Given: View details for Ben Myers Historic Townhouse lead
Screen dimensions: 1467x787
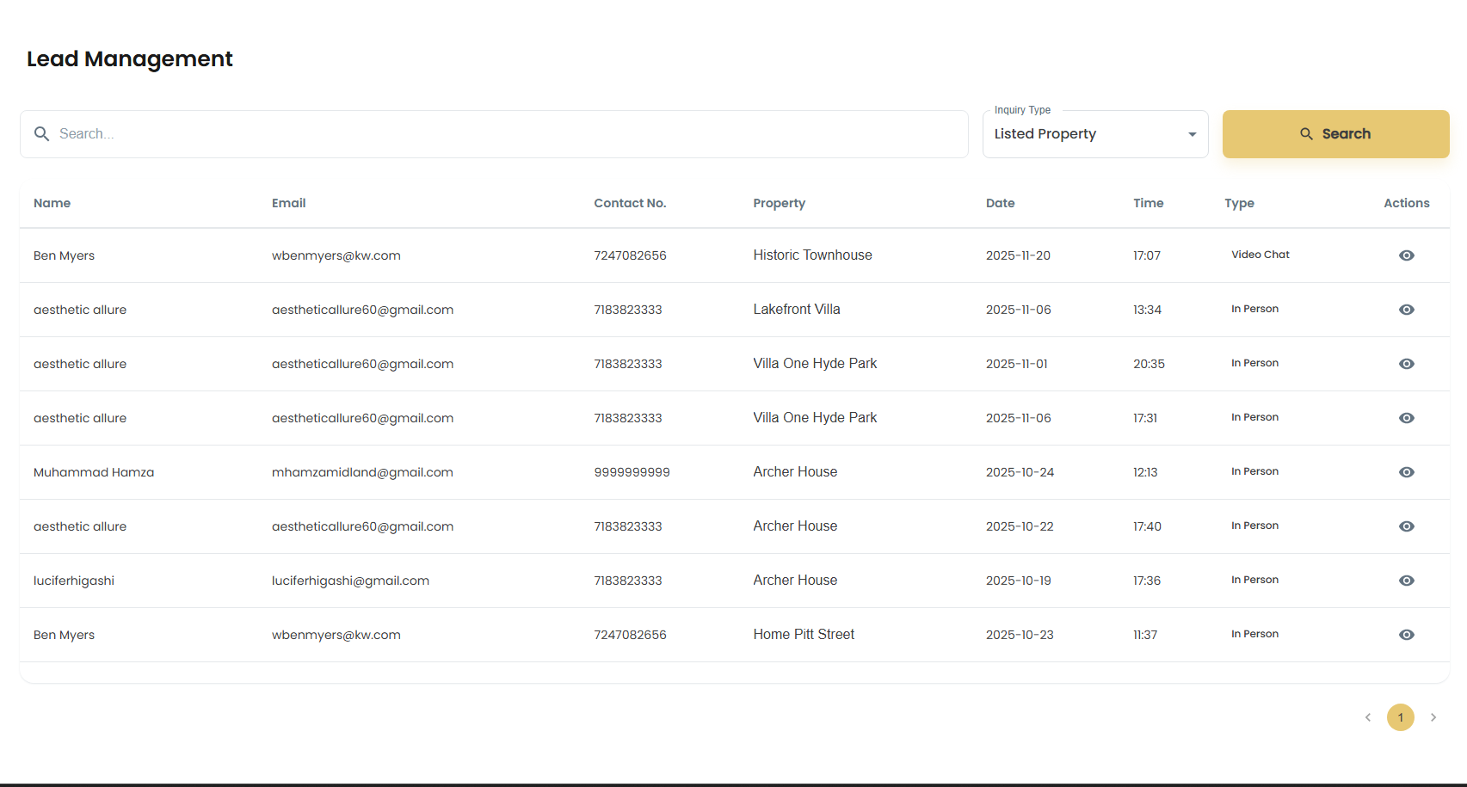Looking at the screenshot, I should [x=1406, y=255].
